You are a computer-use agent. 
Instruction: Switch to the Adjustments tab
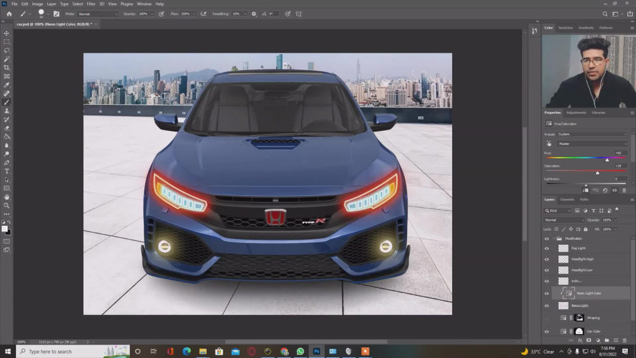576,113
